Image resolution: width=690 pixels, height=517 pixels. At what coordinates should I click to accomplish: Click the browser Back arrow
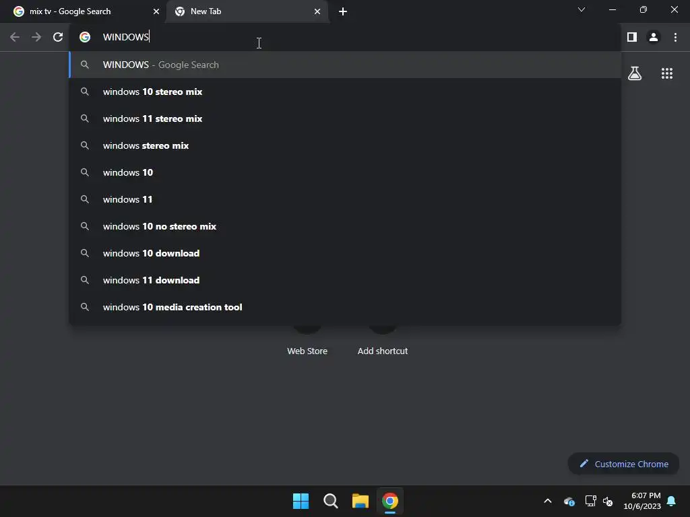point(15,37)
